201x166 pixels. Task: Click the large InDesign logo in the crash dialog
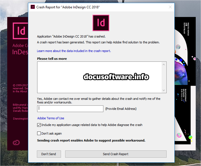[101, 23]
